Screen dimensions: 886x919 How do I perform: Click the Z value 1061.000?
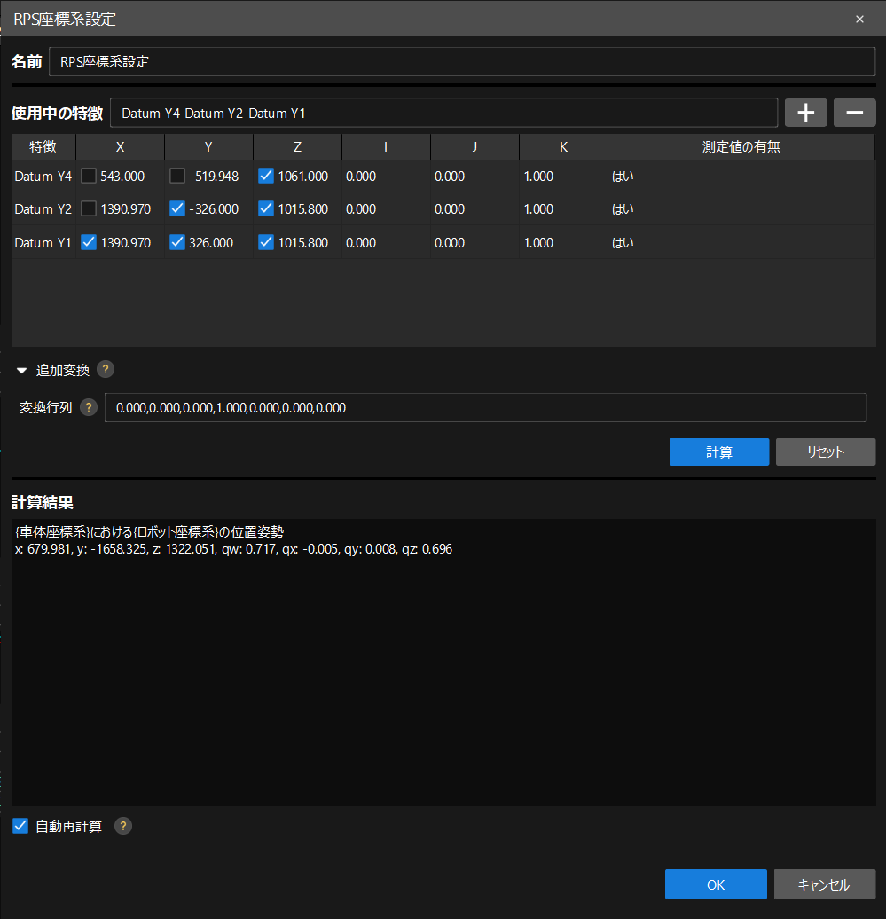click(303, 176)
